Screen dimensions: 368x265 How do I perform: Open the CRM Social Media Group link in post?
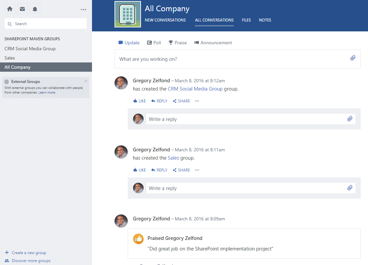pyautogui.click(x=195, y=89)
